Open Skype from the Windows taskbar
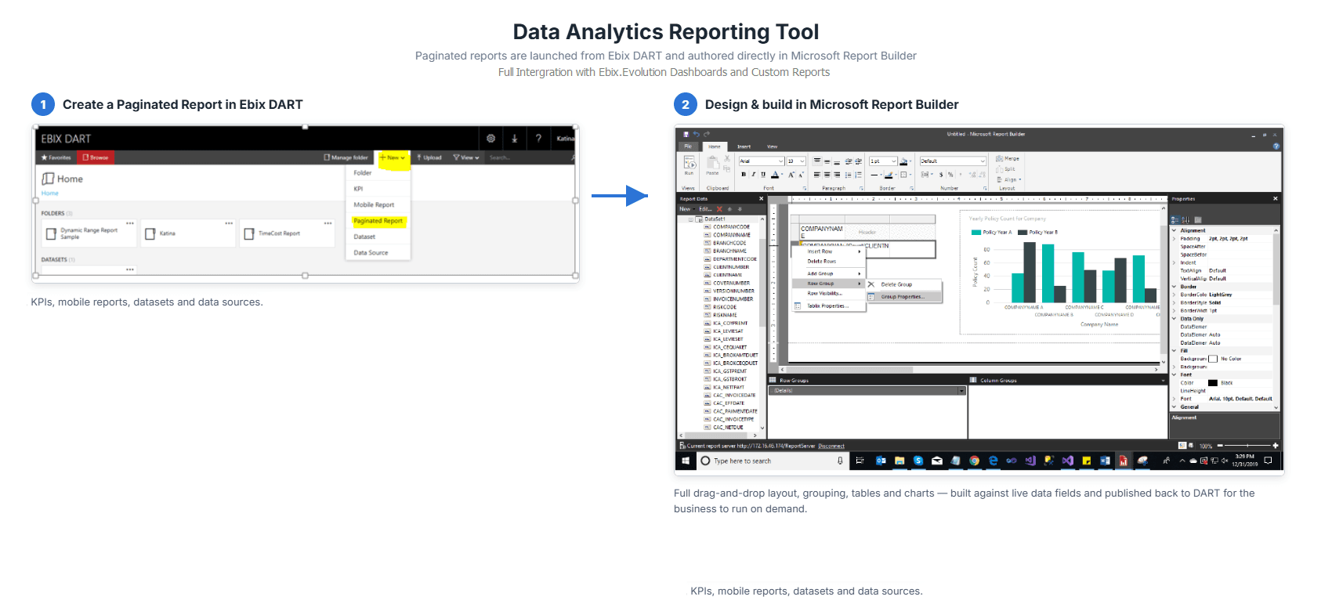 [x=918, y=461]
